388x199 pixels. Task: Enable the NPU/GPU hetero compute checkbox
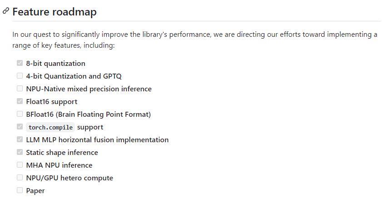coord(20,178)
